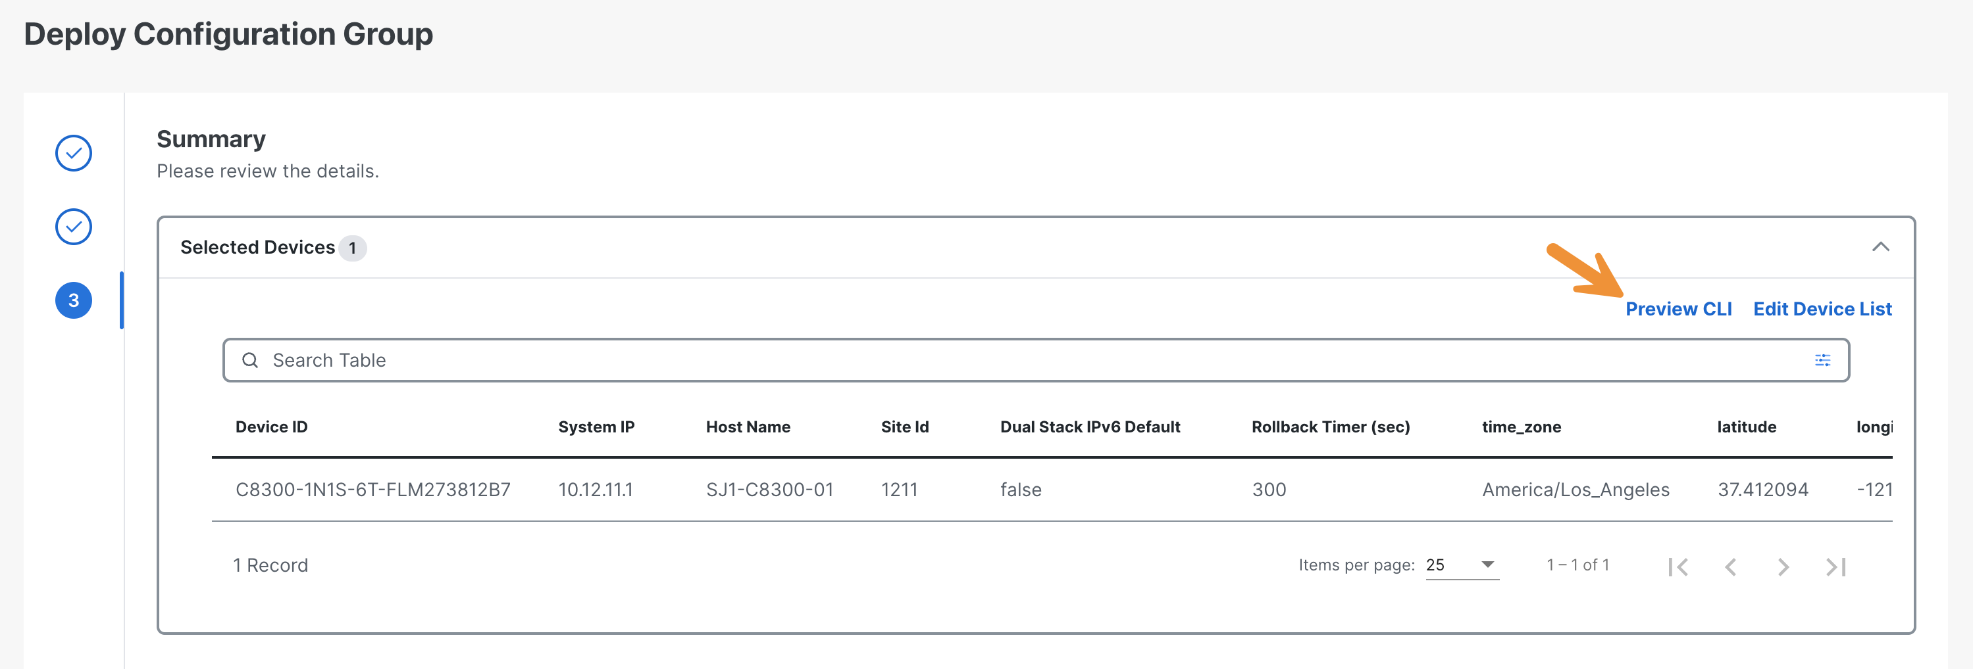Go to the first page of results
The height and width of the screenshot is (669, 1973).
[1678, 566]
